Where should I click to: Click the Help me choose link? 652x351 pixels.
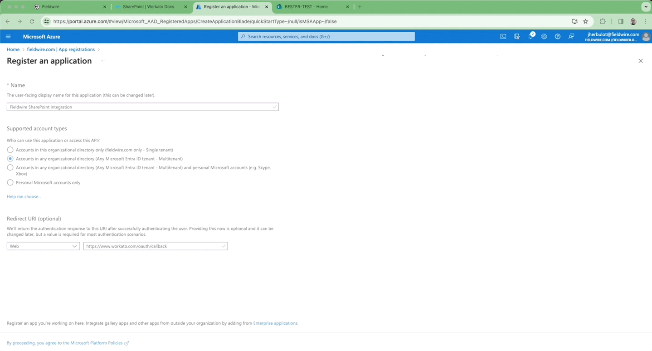coord(24,196)
